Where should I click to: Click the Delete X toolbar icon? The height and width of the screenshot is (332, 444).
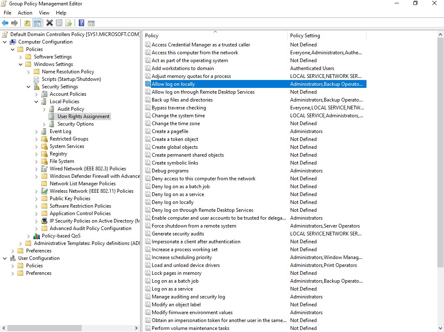click(50, 23)
